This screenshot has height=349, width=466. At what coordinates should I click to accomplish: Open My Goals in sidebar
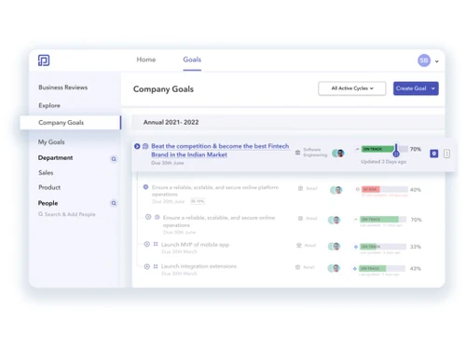pos(51,142)
